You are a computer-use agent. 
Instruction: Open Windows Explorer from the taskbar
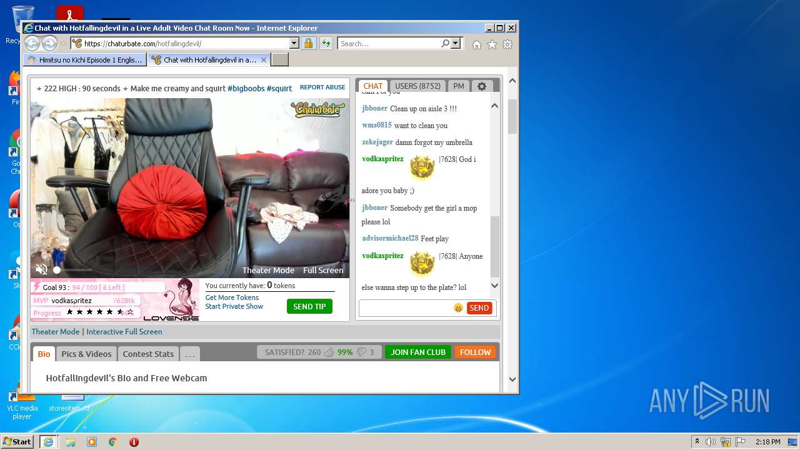71,442
